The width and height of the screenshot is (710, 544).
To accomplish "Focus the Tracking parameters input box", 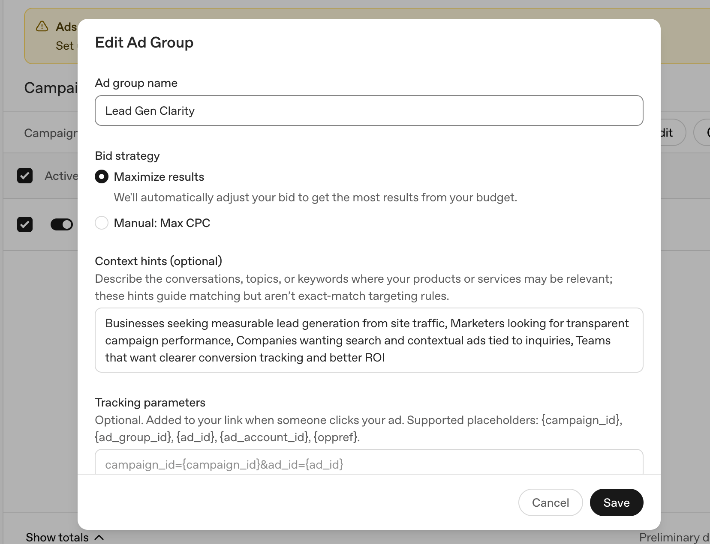I will (369, 463).
